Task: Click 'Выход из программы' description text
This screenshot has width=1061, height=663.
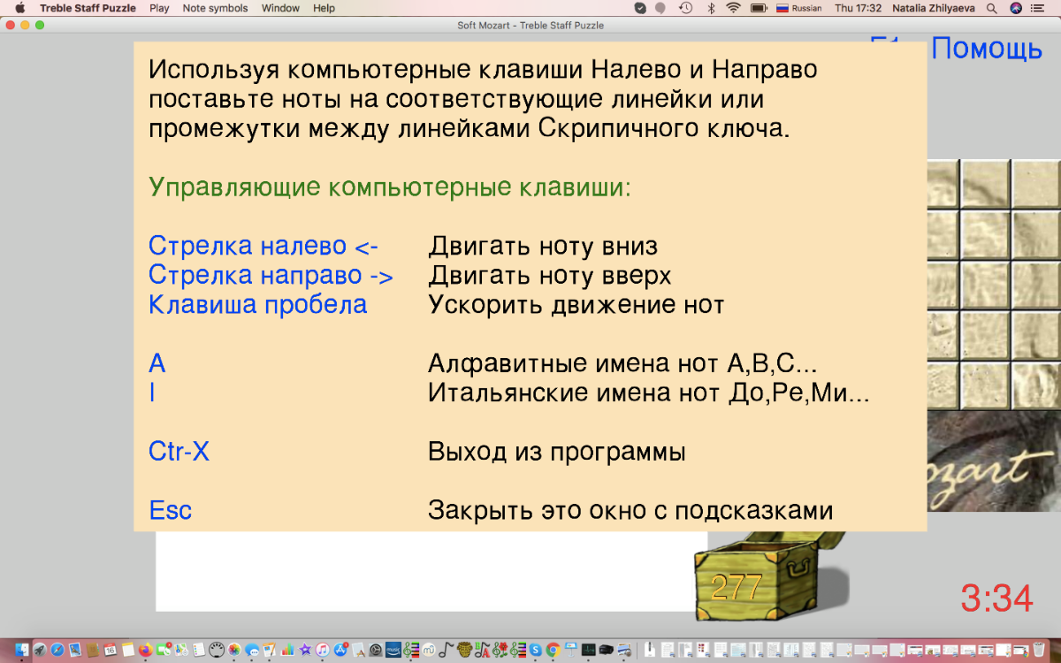Action: pyautogui.click(x=557, y=453)
